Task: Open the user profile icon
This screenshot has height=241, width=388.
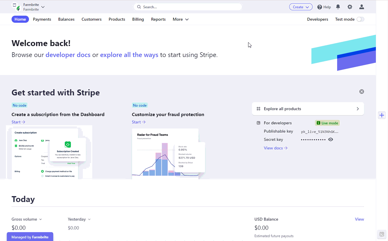Action: click(x=361, y=7)
